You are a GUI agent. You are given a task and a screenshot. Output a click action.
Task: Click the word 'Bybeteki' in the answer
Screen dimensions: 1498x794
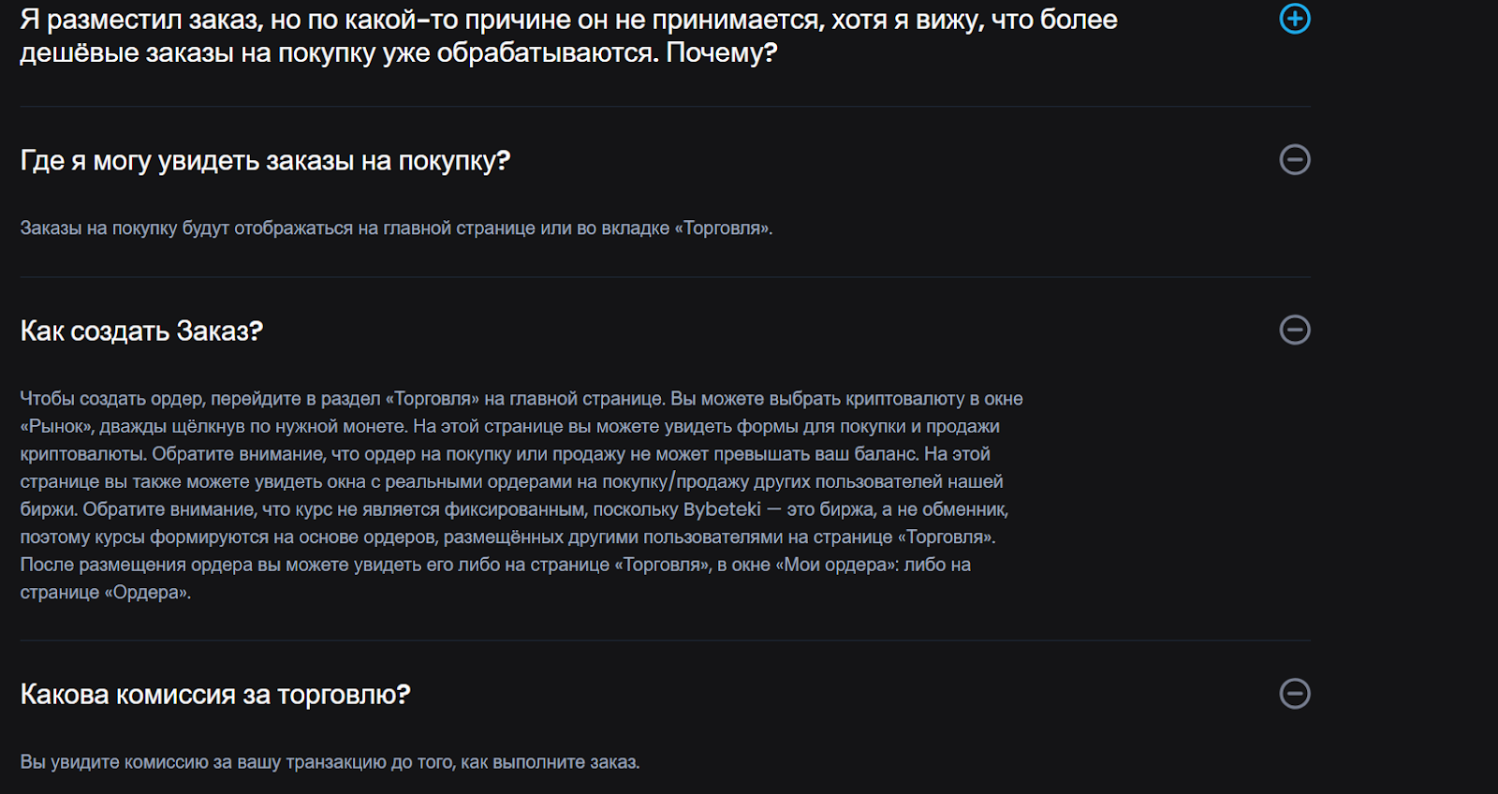(x=722, y=509)
